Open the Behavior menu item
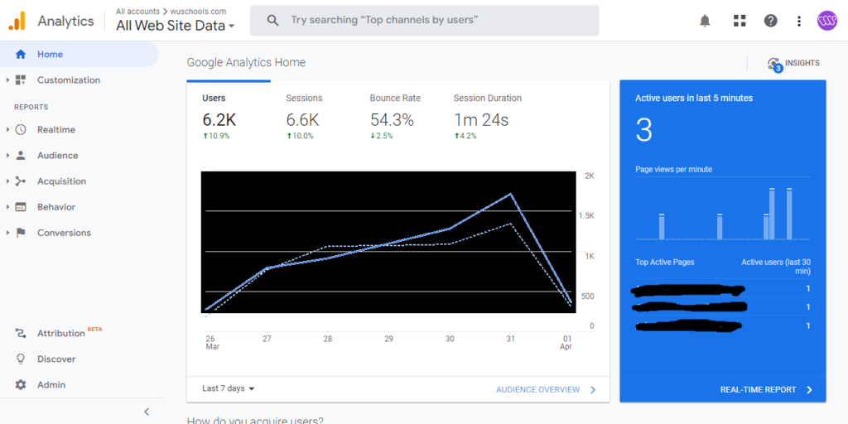Viewport: 848px width, 424px height. point(56,207)
